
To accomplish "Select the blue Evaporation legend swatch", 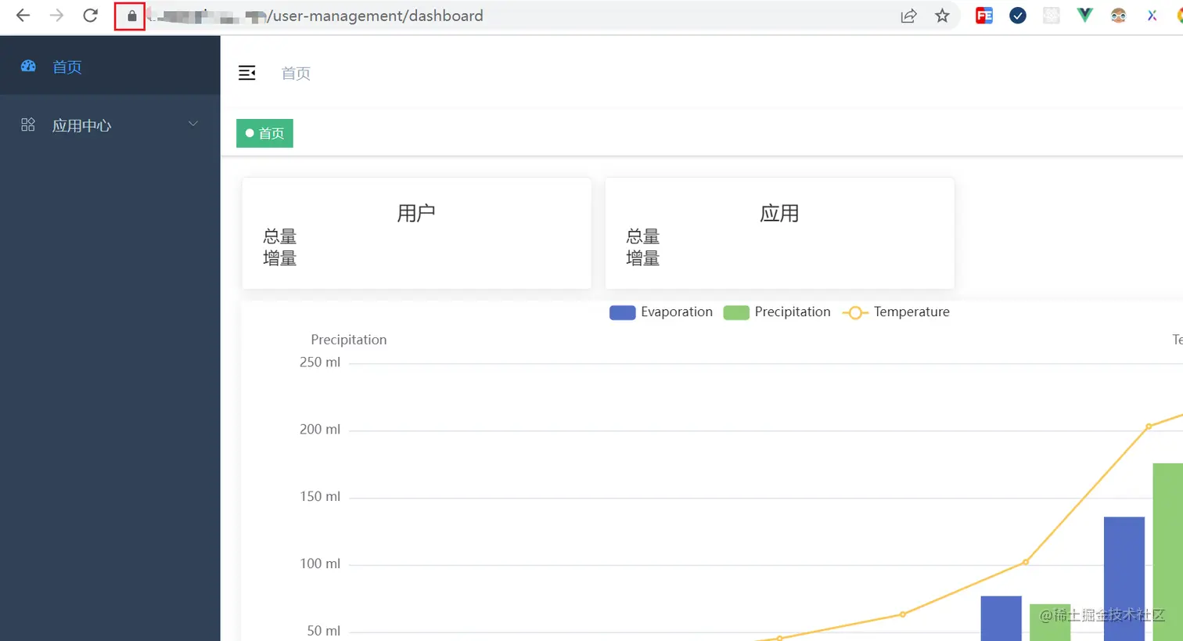I will pyautogui.click(x=622, y=313).
